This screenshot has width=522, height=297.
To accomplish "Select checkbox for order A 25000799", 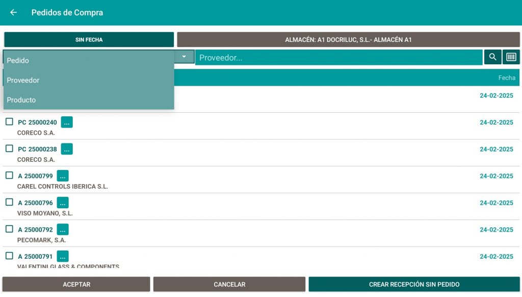I will (x=9, y=176).
